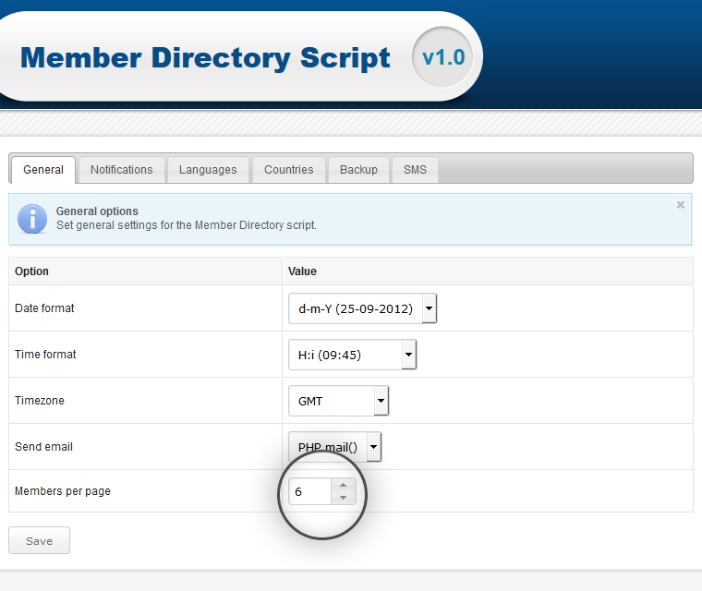Open the Send email PHP mail() dropdown
The height and width of the screenshot is (591, 702).
point(335,447)
